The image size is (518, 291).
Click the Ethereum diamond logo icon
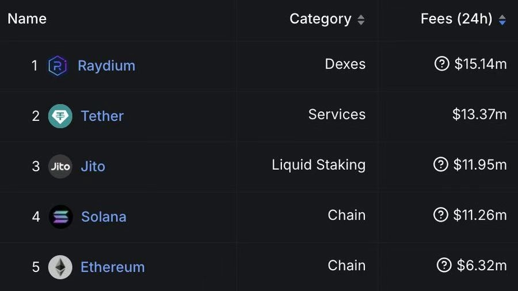60,267
